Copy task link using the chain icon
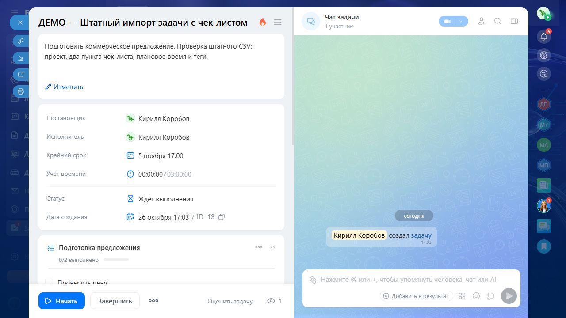 click(20, 41)
